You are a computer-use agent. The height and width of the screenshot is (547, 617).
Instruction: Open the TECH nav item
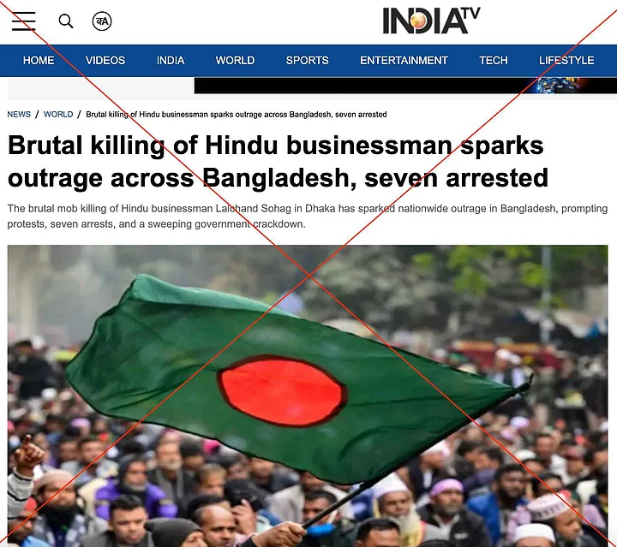tap(494, 61)
